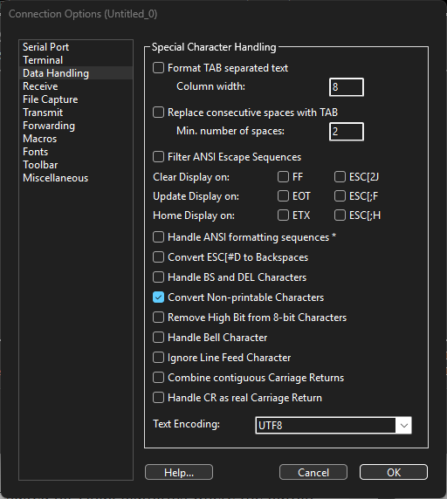Enable Handle ANSI formatting sequences
Image resolution: width=447 pixels, height=499 pixels.
pyautogui.click(x=158, y=237)
